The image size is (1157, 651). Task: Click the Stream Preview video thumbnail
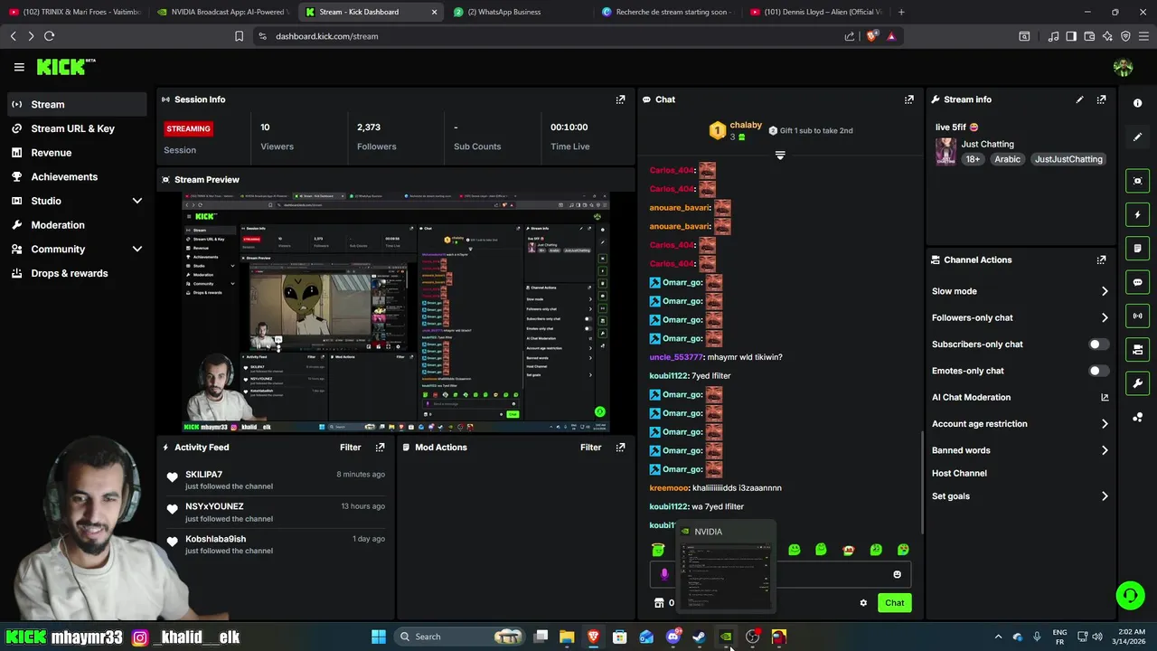396,312
